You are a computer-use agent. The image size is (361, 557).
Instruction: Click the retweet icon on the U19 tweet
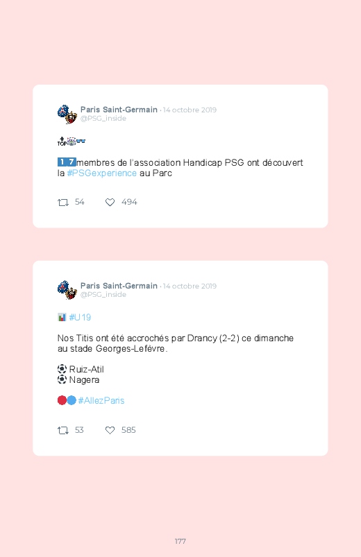coord(63,431)
